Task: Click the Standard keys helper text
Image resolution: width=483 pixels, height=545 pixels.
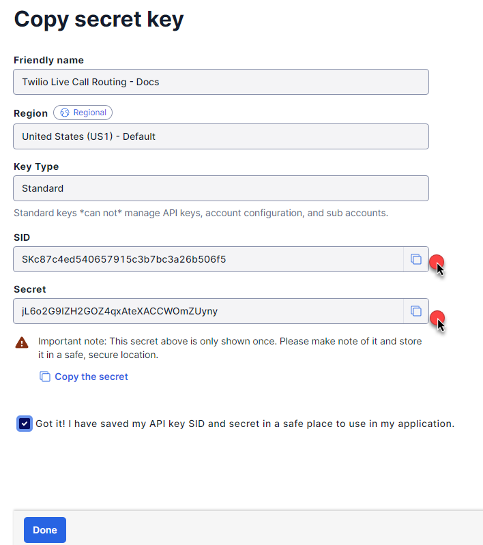Action: pos(201,213)
